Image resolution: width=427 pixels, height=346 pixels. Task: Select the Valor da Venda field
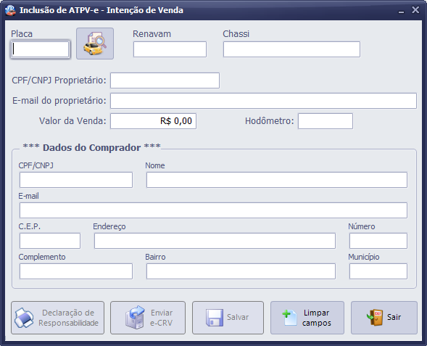[x=153, y=121]
